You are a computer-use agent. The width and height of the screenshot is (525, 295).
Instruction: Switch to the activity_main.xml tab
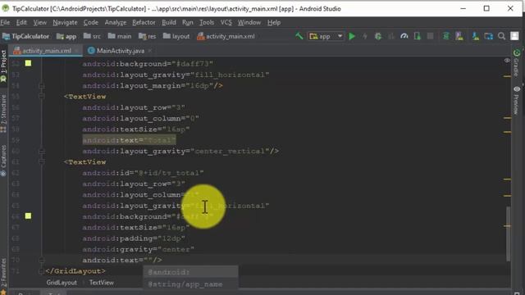tap(47, 51)
